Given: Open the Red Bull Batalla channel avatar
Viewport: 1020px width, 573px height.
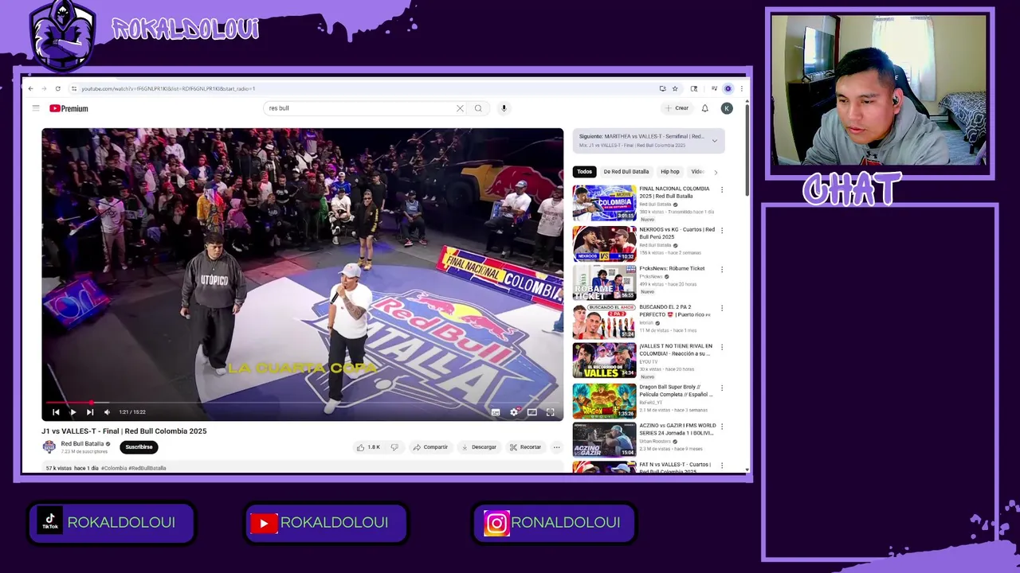Looking at the screenshot, I should 49,447.
